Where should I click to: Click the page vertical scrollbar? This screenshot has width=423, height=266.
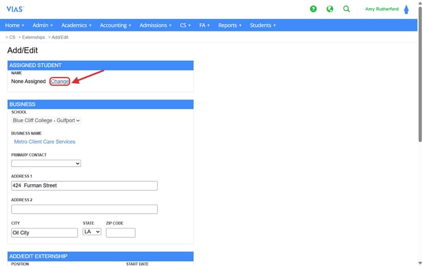[x=420, y=123]
